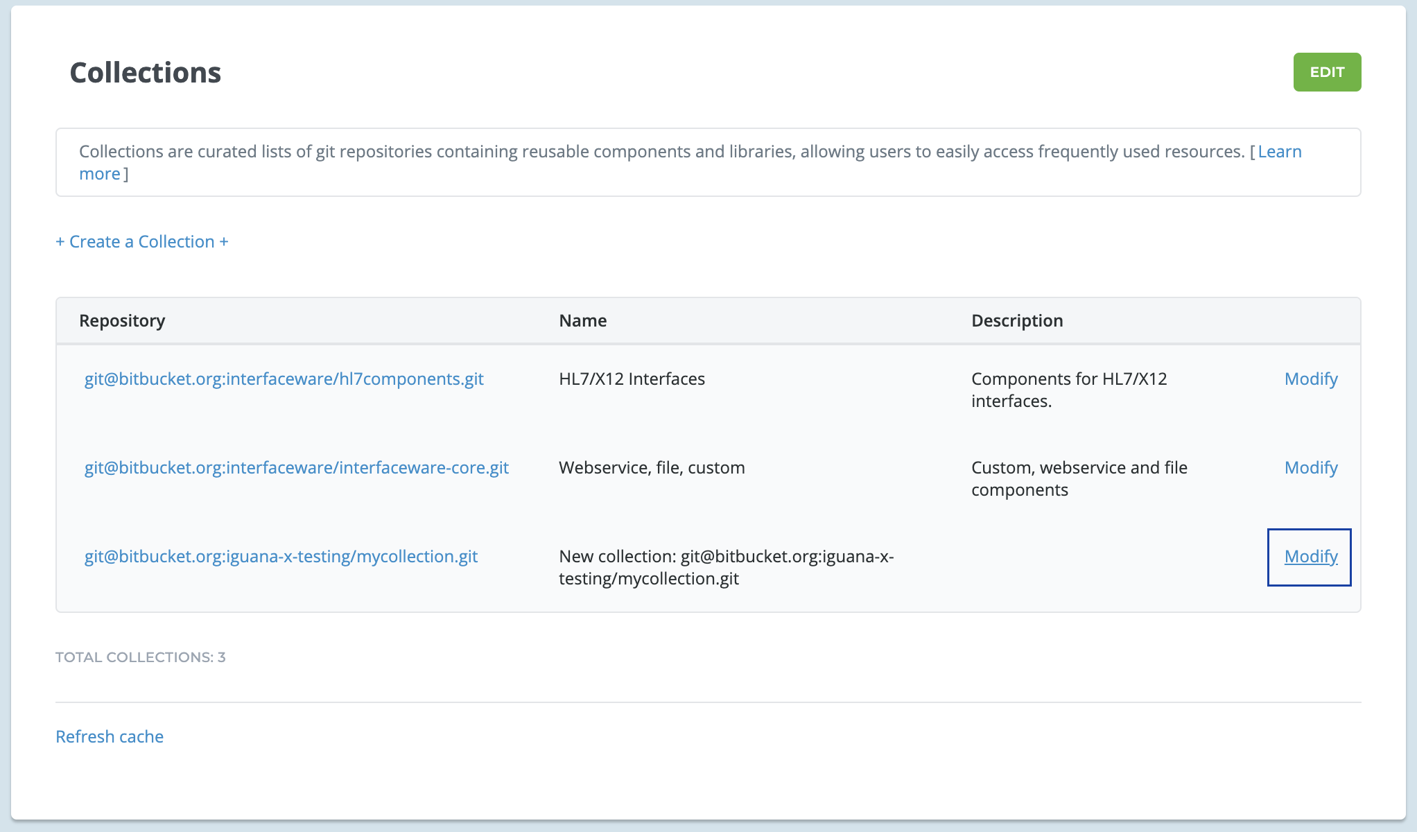
Task: Modify the mycollection.git collection
Action: [x=1310, y=557]
